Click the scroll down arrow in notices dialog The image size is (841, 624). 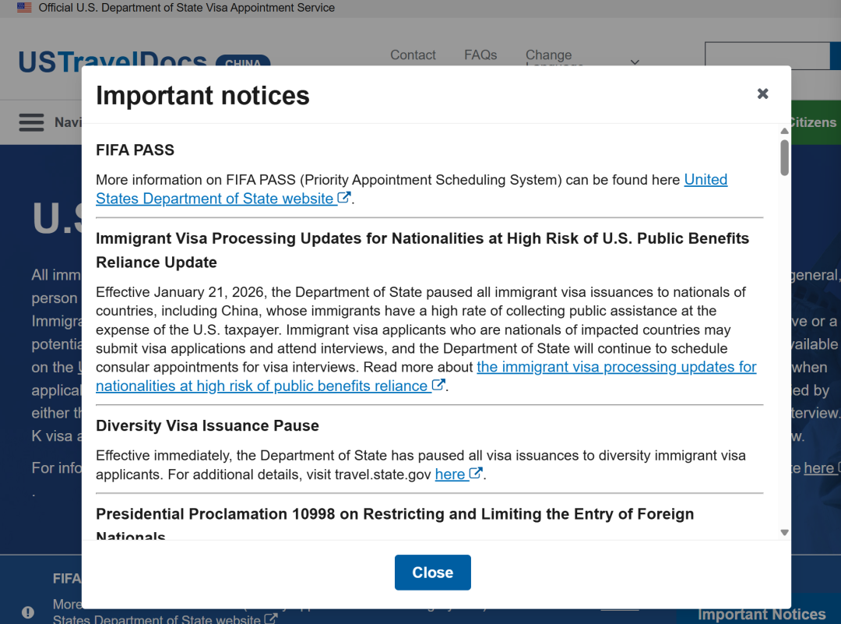click(x=784, y=533)
